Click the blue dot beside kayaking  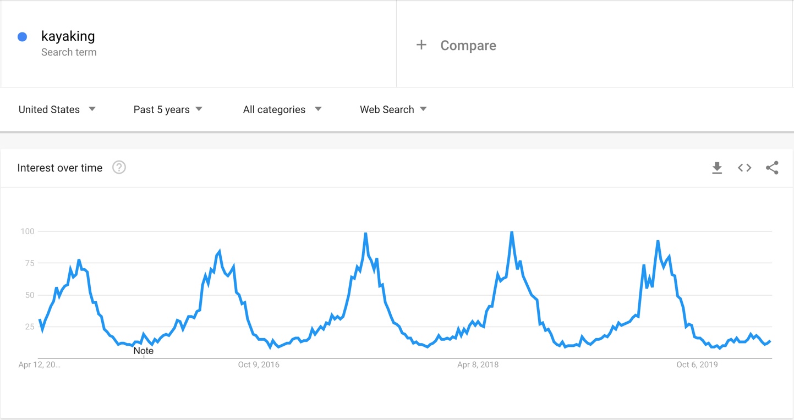click(23, 37)
